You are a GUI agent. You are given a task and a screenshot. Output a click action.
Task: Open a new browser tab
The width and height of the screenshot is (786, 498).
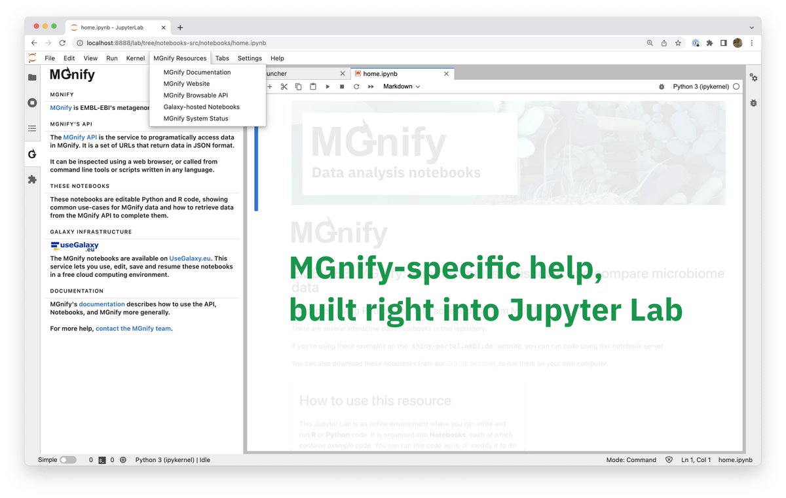click(x=180, y=27)
